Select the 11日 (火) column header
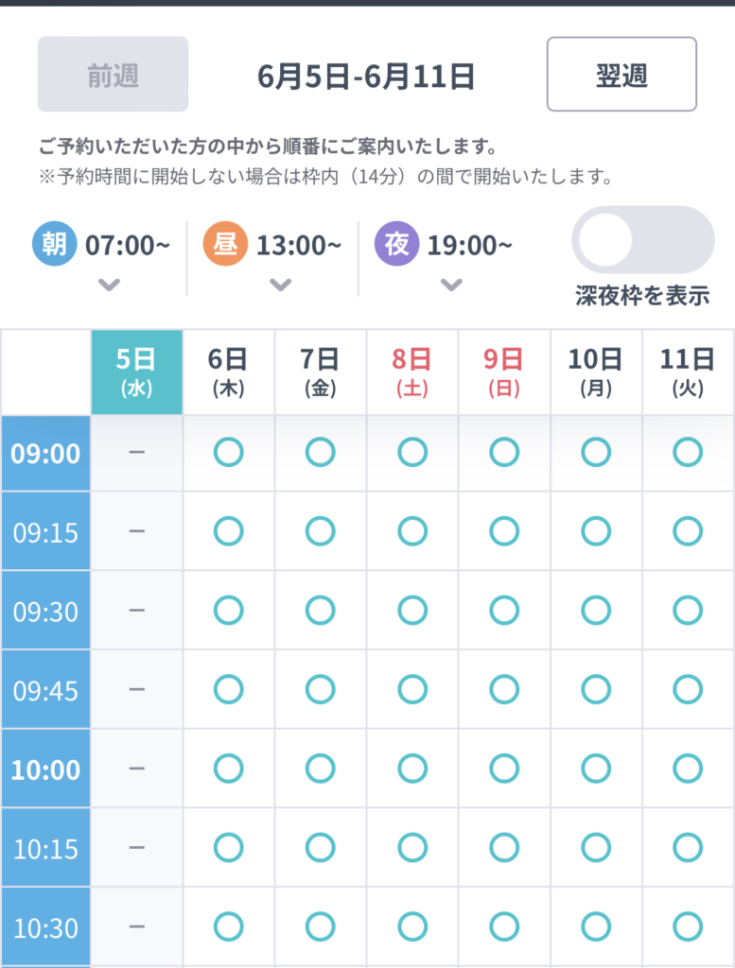 pos(688,372)
